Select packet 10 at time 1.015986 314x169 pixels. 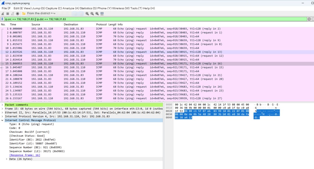tap(157, 48)
